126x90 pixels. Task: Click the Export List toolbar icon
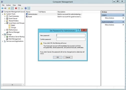tap(22, 8)
